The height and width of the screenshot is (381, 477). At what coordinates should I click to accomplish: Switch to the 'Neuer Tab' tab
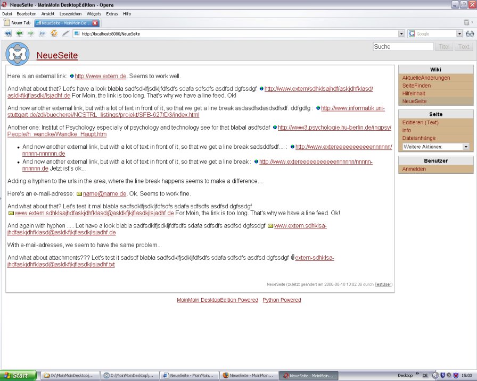(18, 23)
